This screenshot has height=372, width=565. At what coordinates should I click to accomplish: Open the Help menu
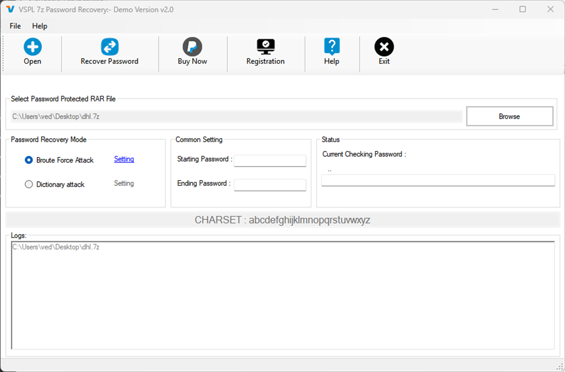click(40, 26)
